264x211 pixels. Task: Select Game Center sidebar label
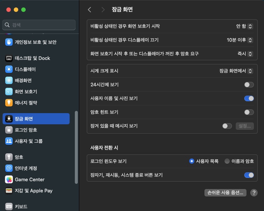coord(30,179)
